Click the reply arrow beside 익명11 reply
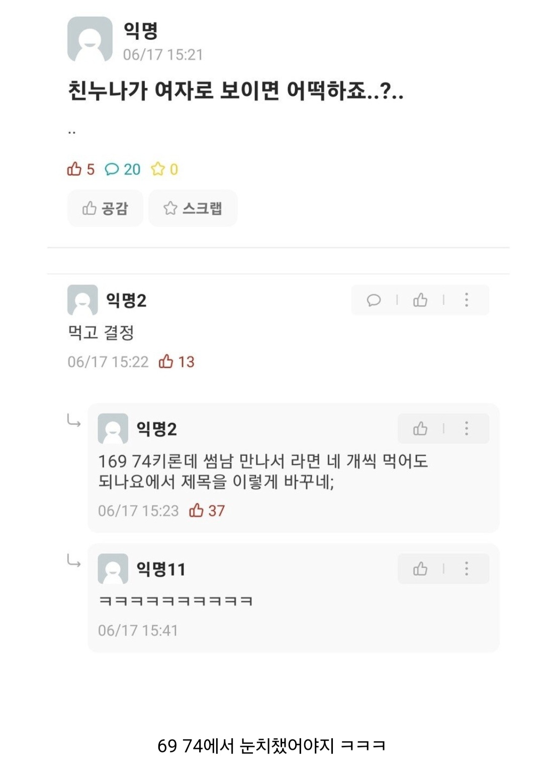 [x=74, y=561]
